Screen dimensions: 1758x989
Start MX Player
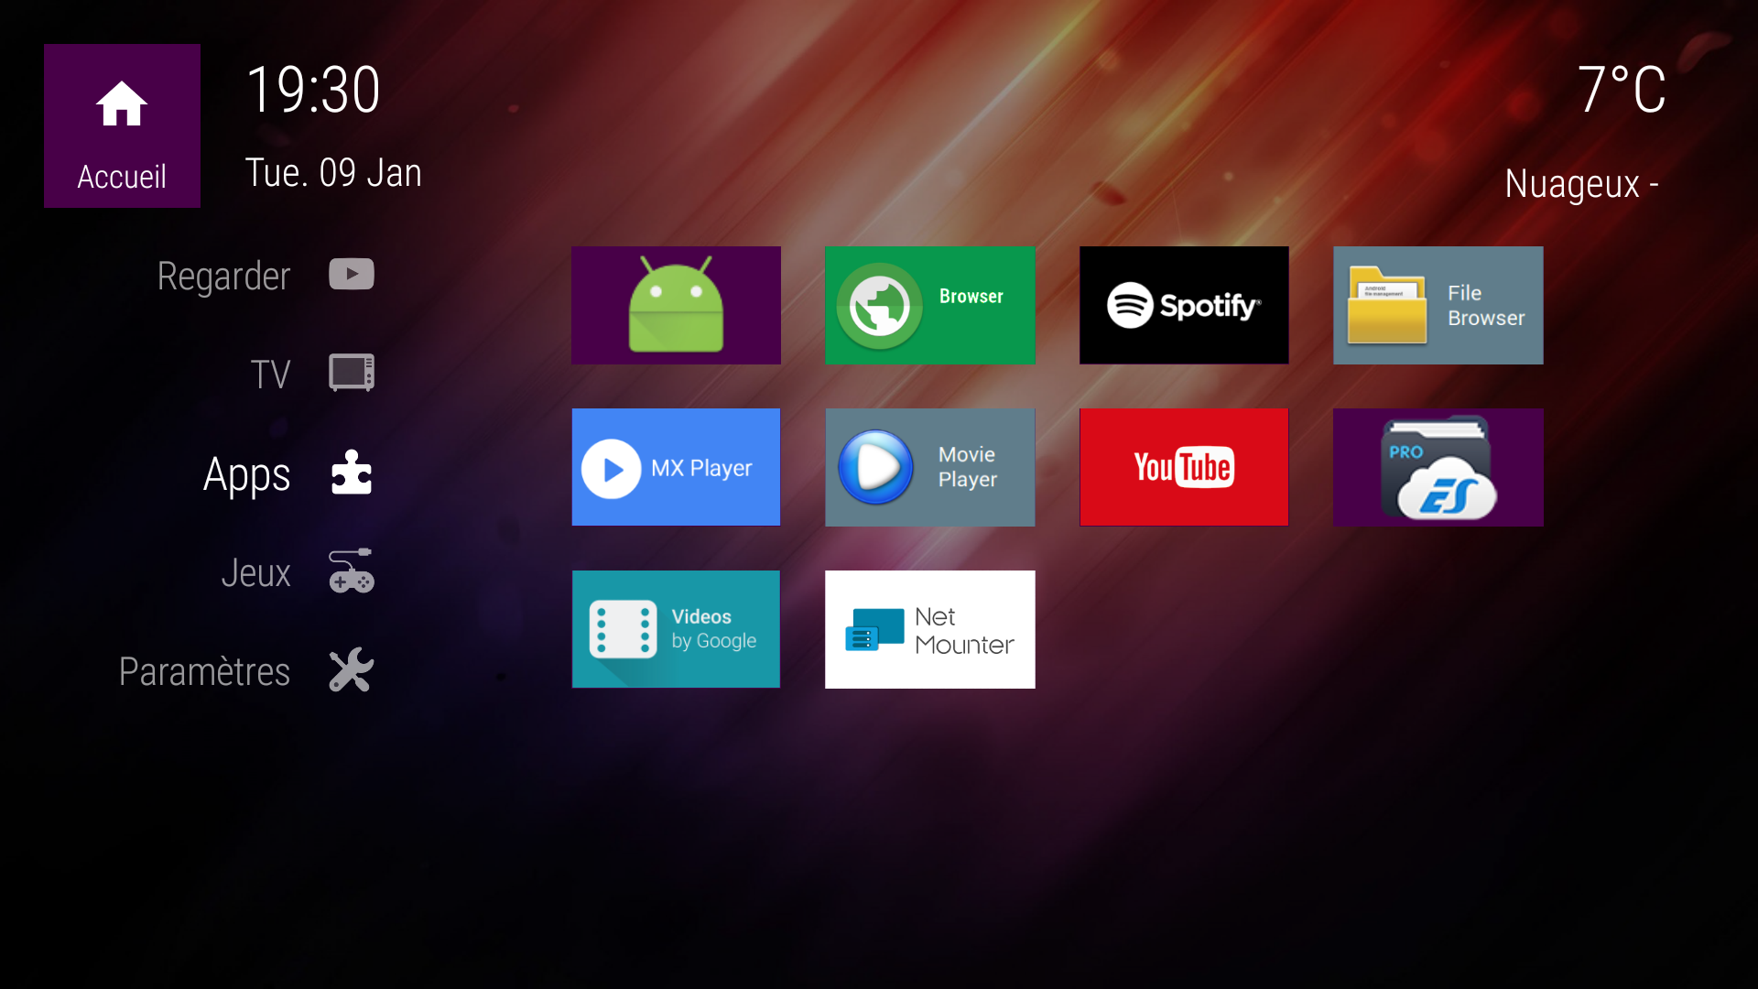click(676, 467)
